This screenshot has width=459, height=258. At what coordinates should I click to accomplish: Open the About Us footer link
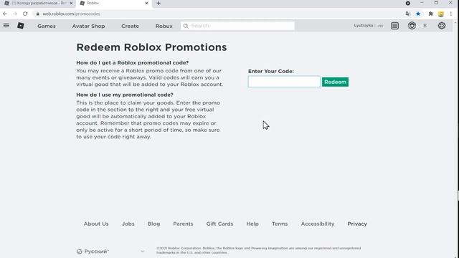pos(96,224)
